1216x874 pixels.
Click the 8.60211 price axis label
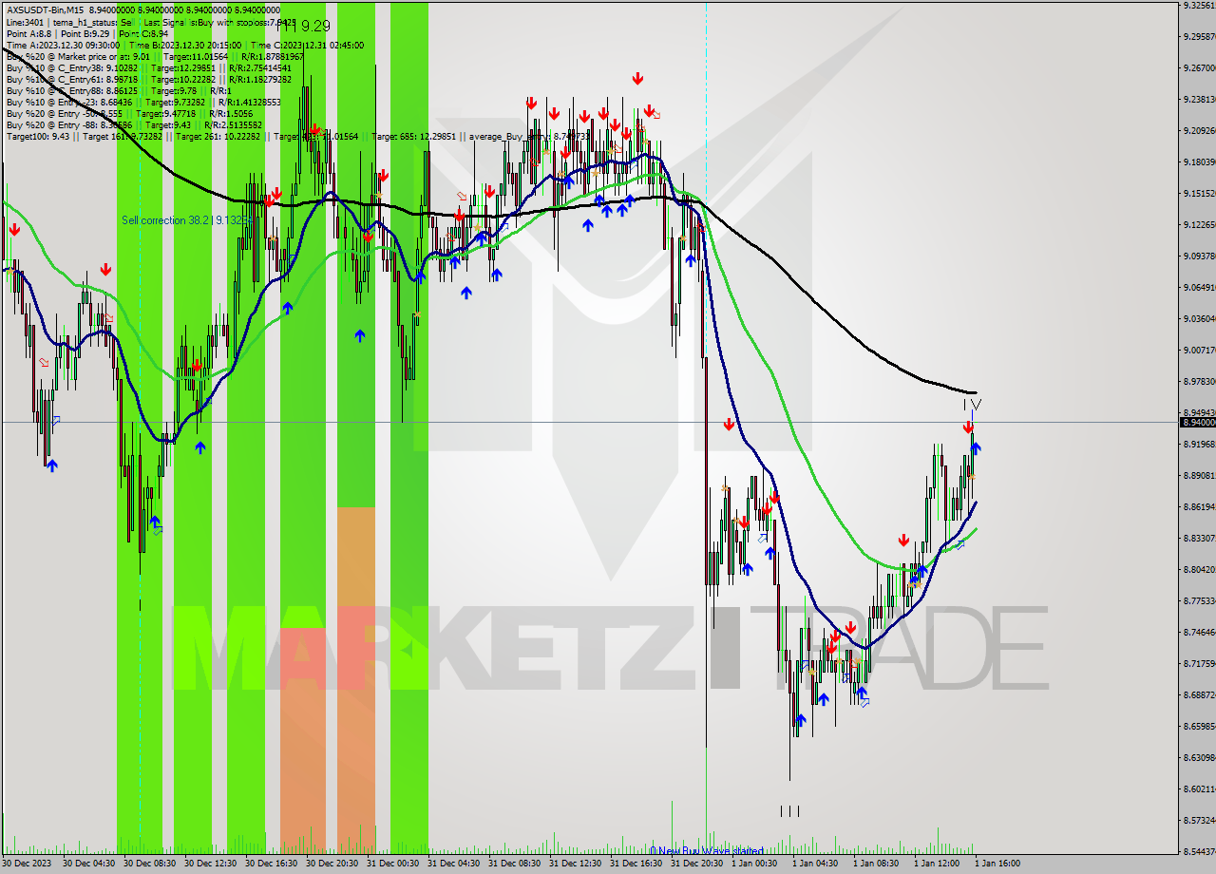tap(1199, 789)
